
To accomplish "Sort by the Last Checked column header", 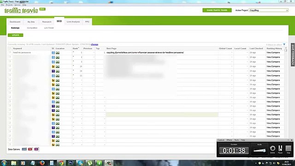I will click(x=256, y=48).
